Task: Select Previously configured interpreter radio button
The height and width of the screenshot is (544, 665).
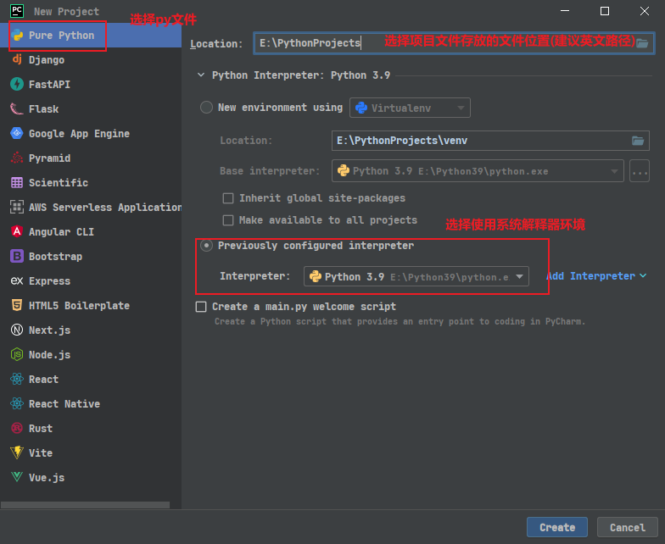Action: 207,246
